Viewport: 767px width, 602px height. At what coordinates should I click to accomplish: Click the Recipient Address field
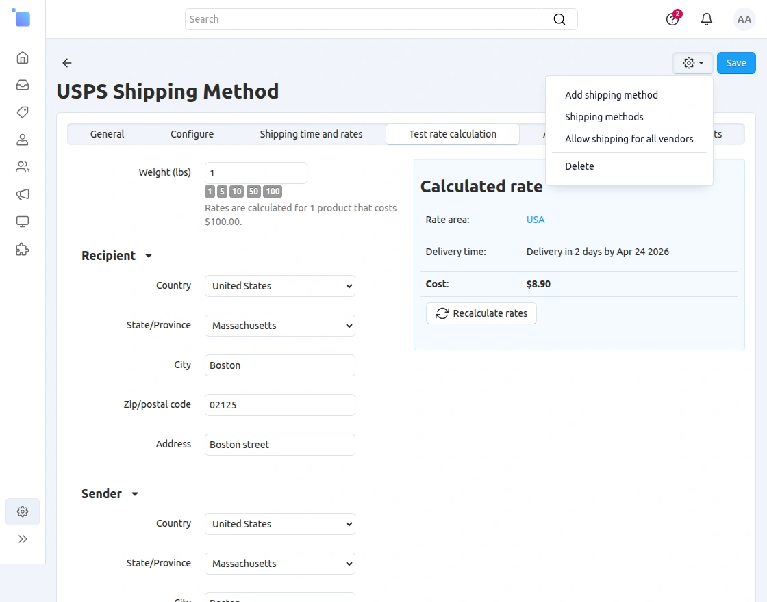point(280,445)
